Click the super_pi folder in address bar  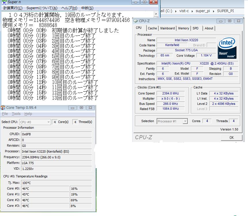click(203, 11)
